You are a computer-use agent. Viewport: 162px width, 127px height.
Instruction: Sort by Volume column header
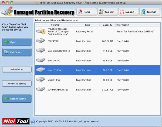pyautogui.click(x=55, y=25)
